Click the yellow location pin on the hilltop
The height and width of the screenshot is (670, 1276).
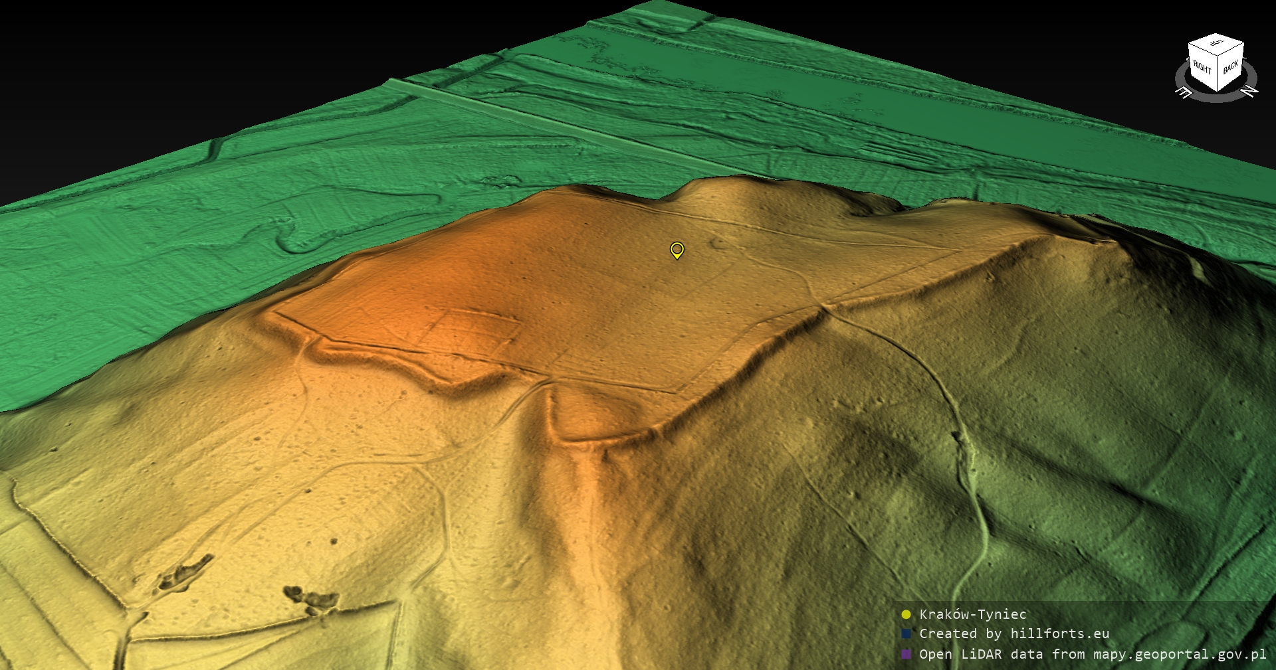677,250
